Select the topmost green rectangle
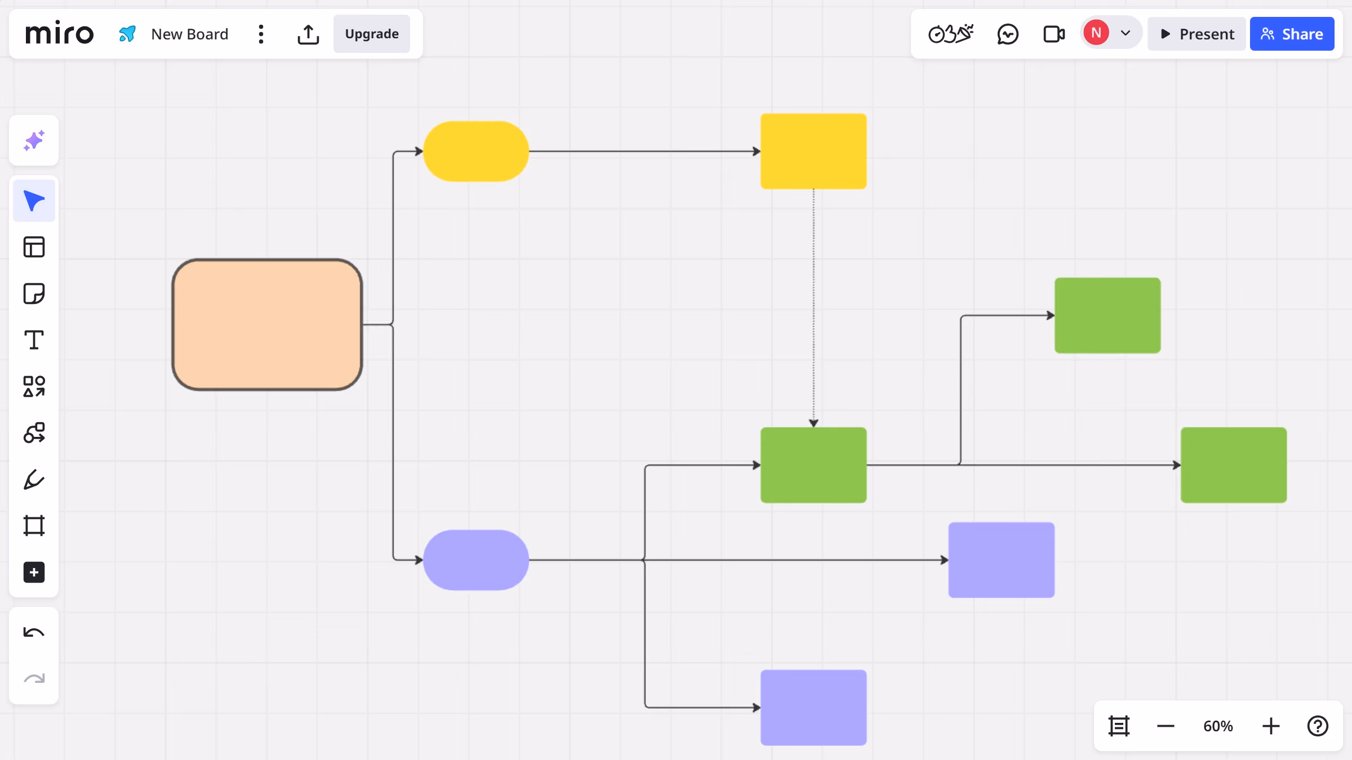The image size is (1352, 760). click(x=1108, y=315)
